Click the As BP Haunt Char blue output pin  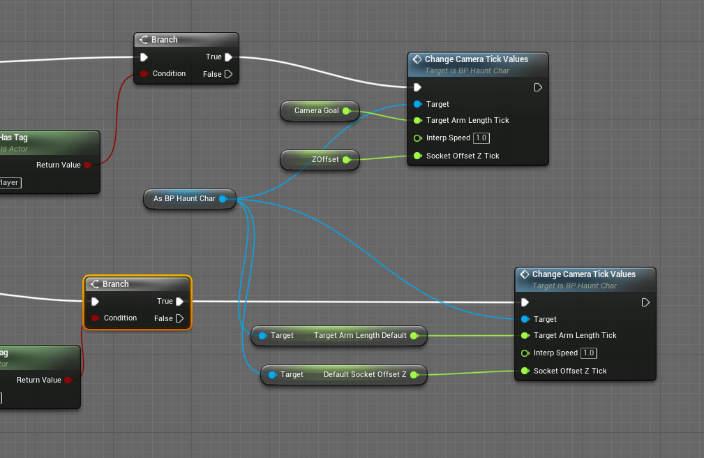click(223, 199)
